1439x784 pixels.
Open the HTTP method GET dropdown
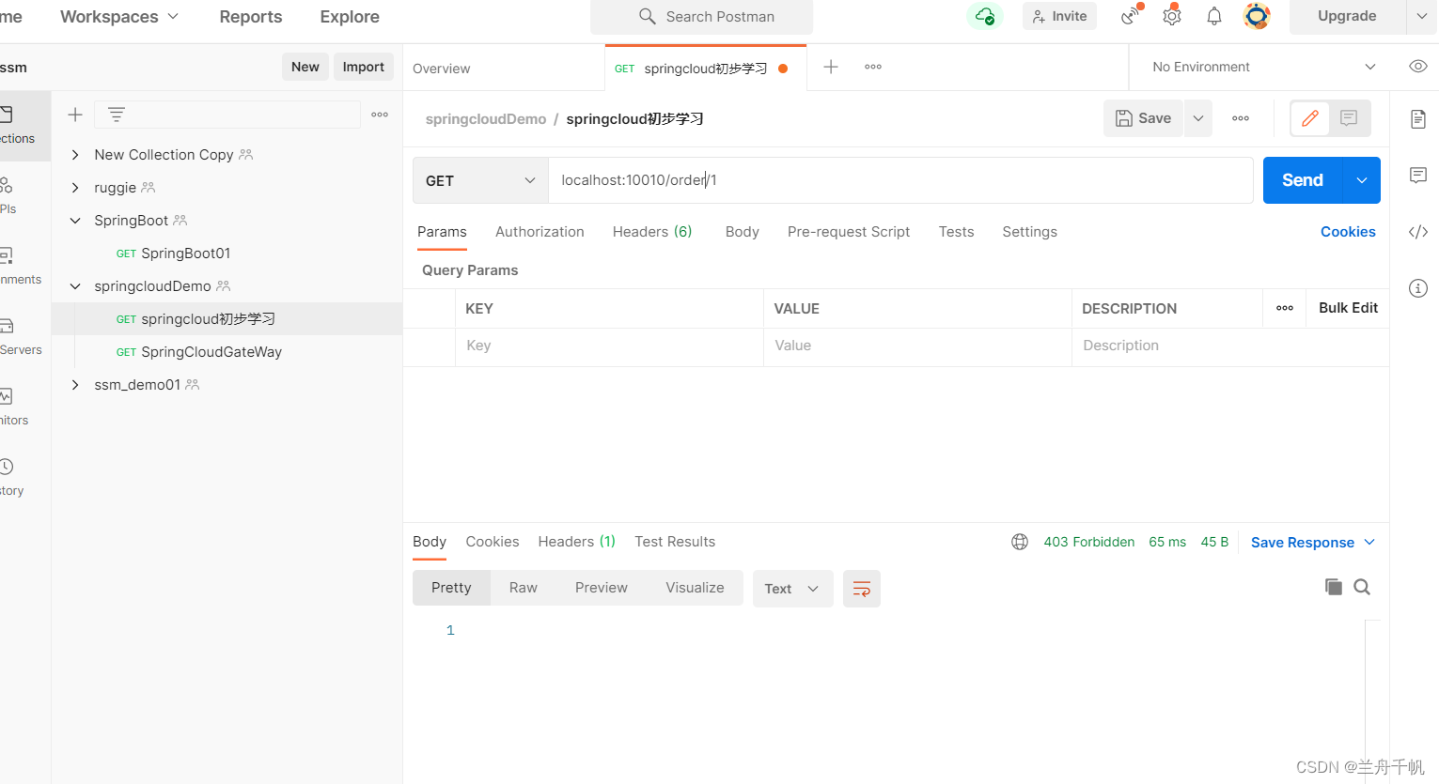(x=480, y=180)
